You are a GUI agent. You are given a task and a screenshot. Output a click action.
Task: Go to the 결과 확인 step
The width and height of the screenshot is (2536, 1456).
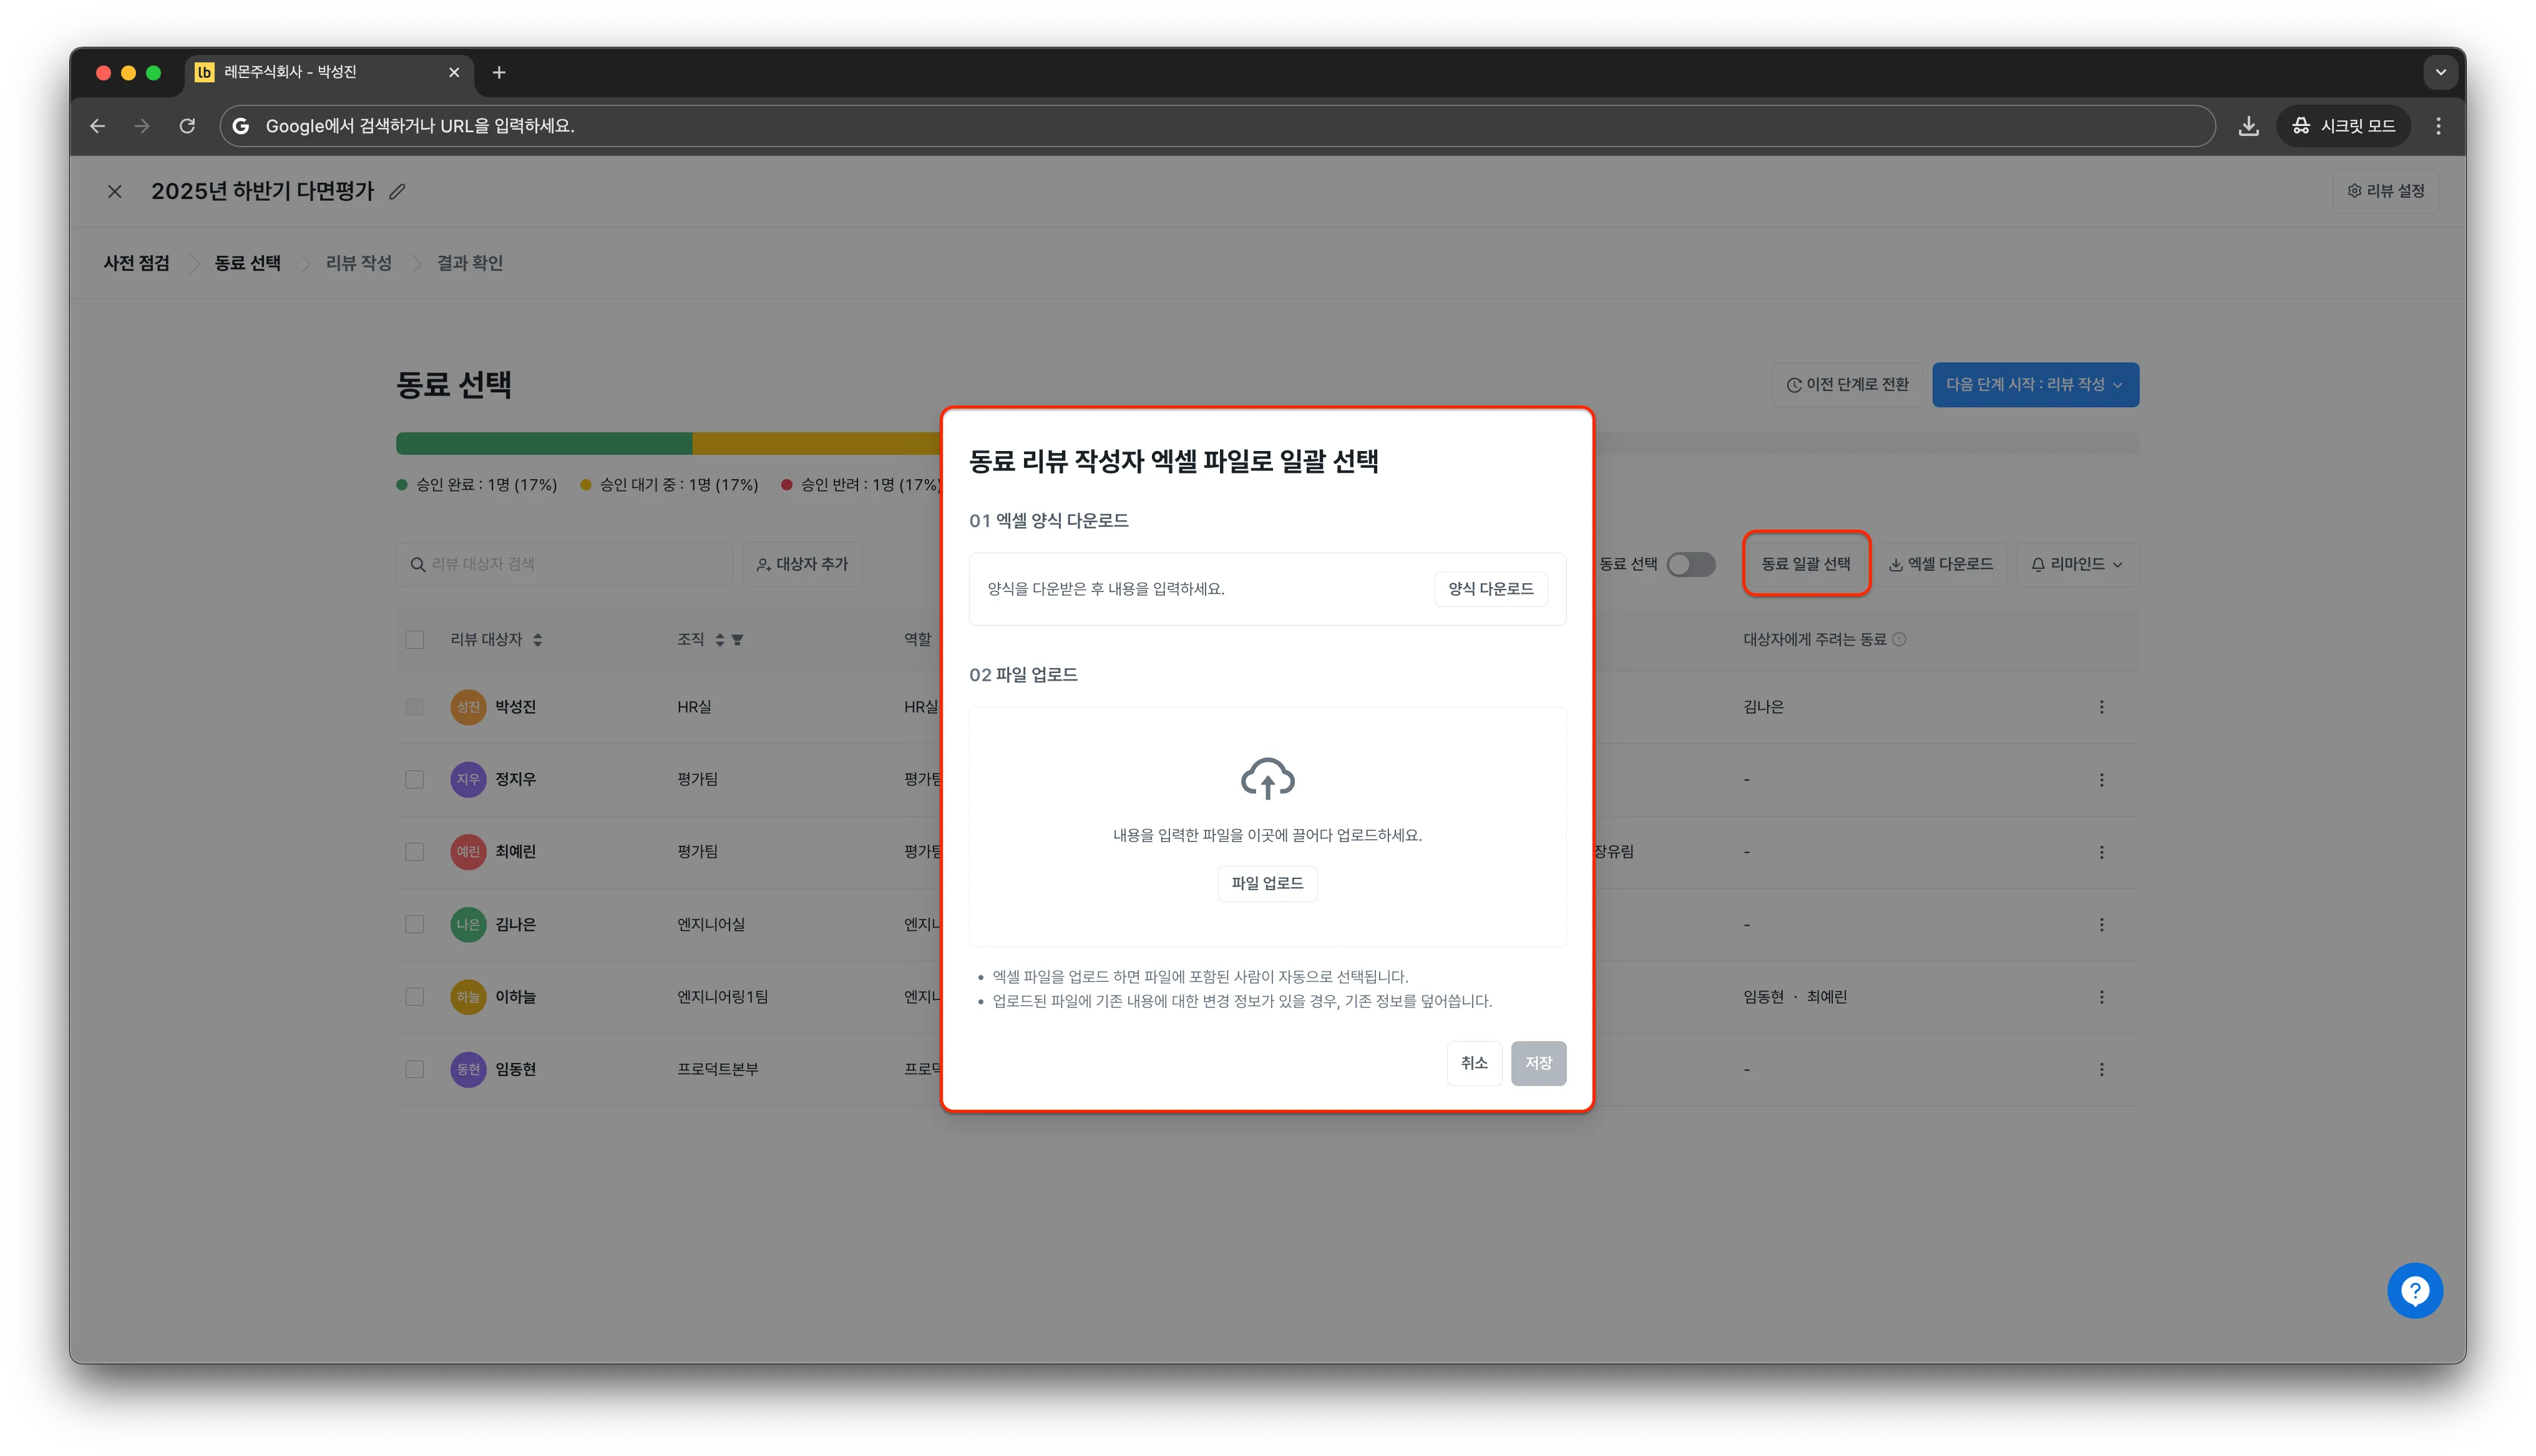(469, 263)
